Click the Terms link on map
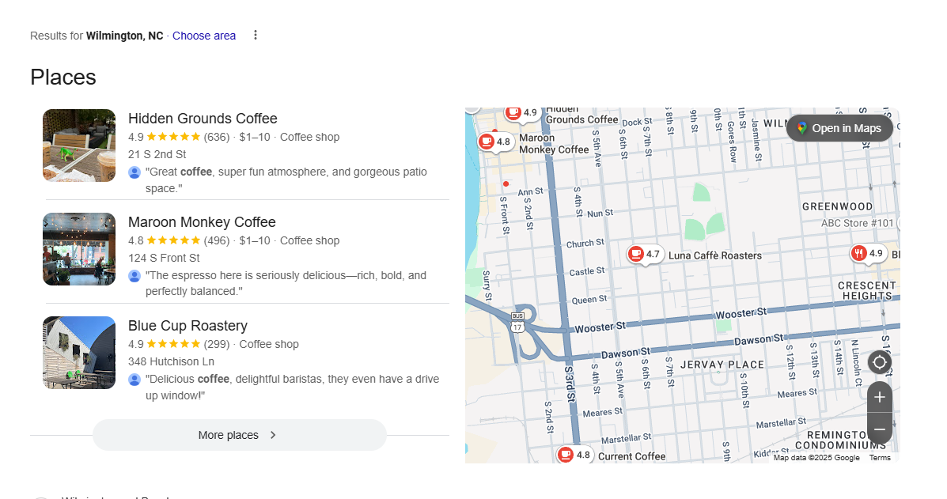The height and width of the screenshot is (499, 947). (880, 458)
